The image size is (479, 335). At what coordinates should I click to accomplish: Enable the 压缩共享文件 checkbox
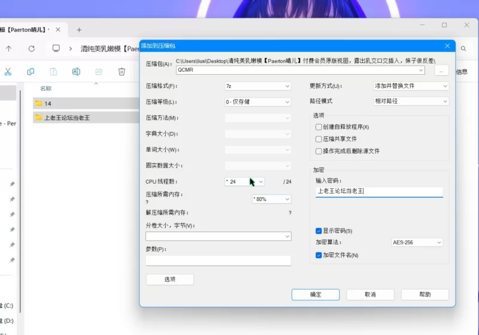[319, 139]
